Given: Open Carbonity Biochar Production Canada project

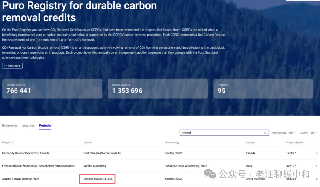Looking at the screenshot, I should (x=26, y=153).
